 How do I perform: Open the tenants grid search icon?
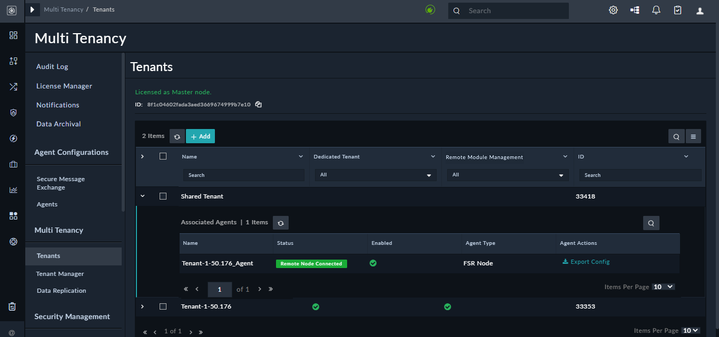[676, 136]
